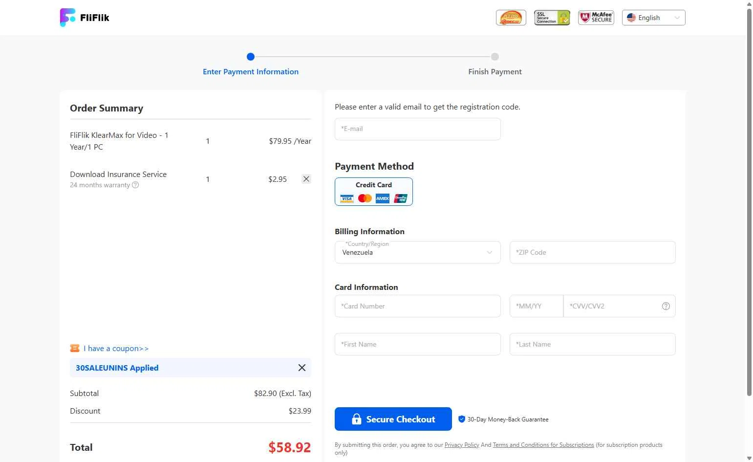The height and width of the screenshot is (462, 753).
Task: Click the CVV help question-mark icon
Action: tap(666, 306)
